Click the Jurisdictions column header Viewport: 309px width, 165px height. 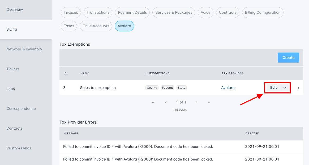click(x=158, y=73)
